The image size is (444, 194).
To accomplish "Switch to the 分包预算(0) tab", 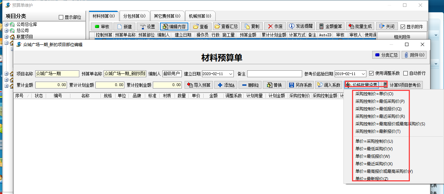I will point(134,16).
